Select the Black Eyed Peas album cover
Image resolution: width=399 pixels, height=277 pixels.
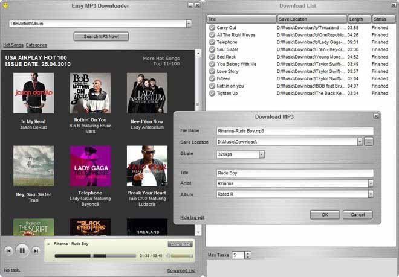click(x=90, y=227)
